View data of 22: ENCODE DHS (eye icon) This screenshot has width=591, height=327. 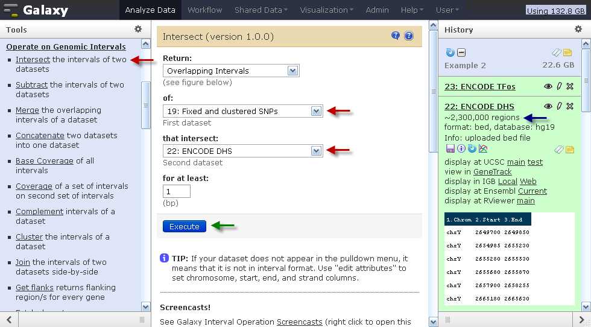[x=548, y=106]
